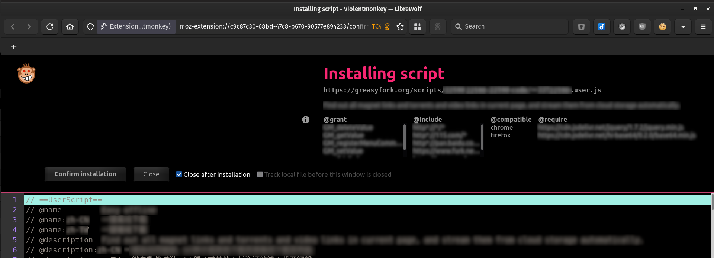
Task: Open the extensions grid toolbar button
Action: tap(418, 27)
